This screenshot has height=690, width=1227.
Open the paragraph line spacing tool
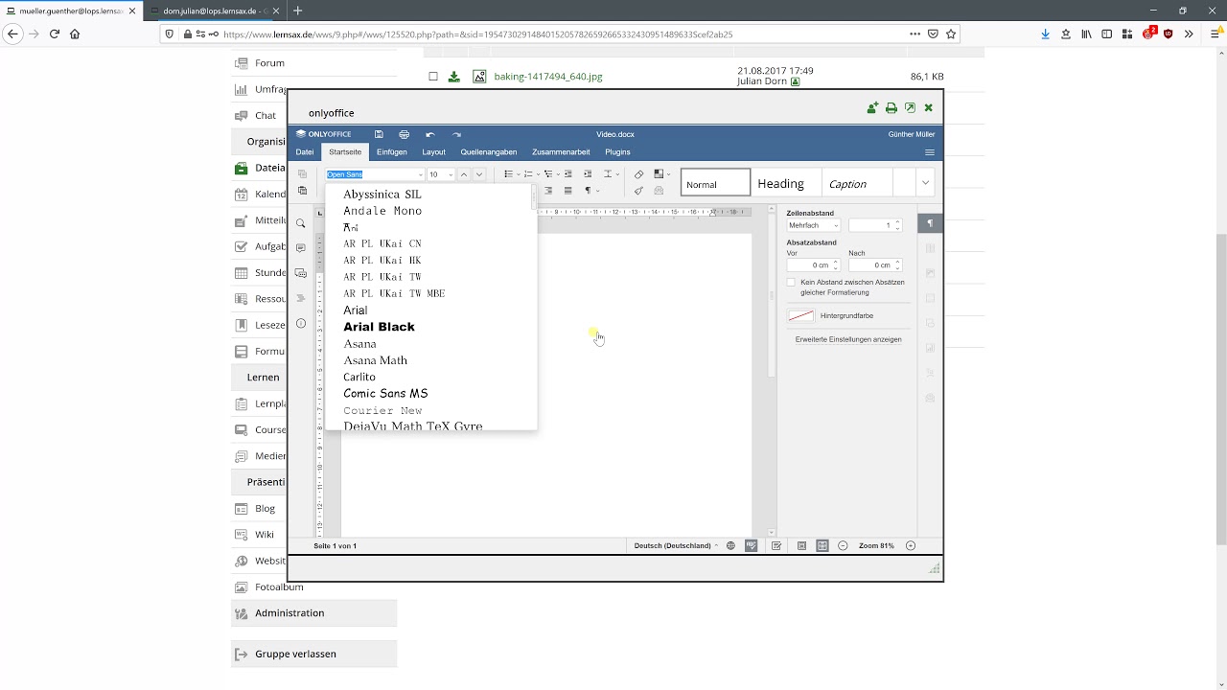[608, 174]
